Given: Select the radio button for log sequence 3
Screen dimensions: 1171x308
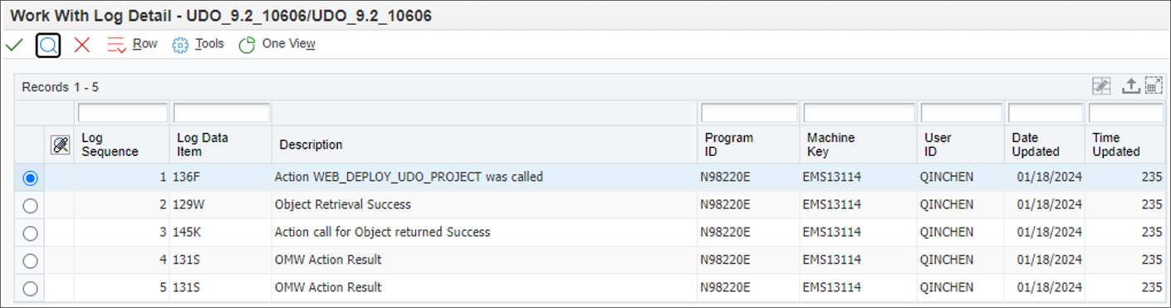Looking at the screenshot, I should pos(31,233).
